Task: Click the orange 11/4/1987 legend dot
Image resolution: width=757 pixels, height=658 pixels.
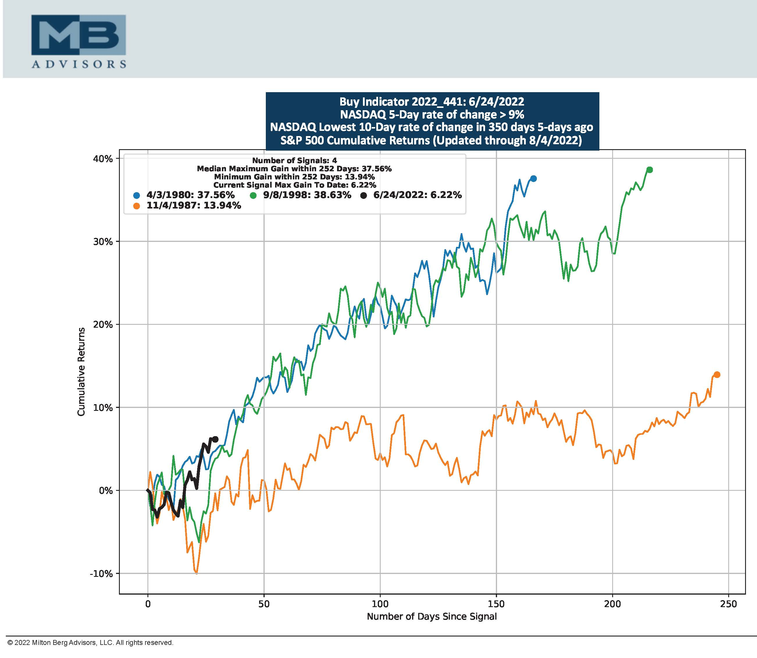Action: click(137, 206)
